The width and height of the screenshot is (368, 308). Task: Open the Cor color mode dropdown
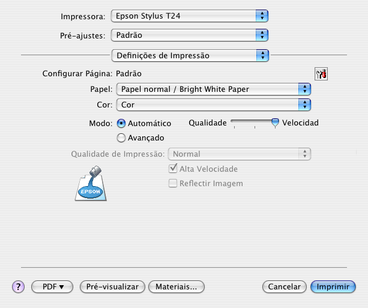point(214,104)
